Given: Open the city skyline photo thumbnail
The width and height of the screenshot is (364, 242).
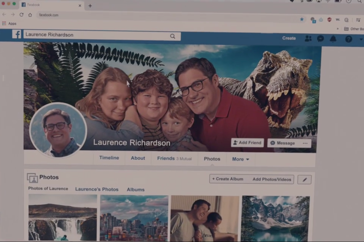Looking at the screenshot, I should [134, 218].
